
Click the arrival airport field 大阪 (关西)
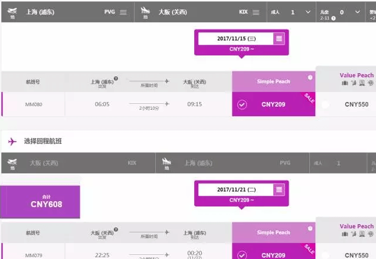click(201, 12)
